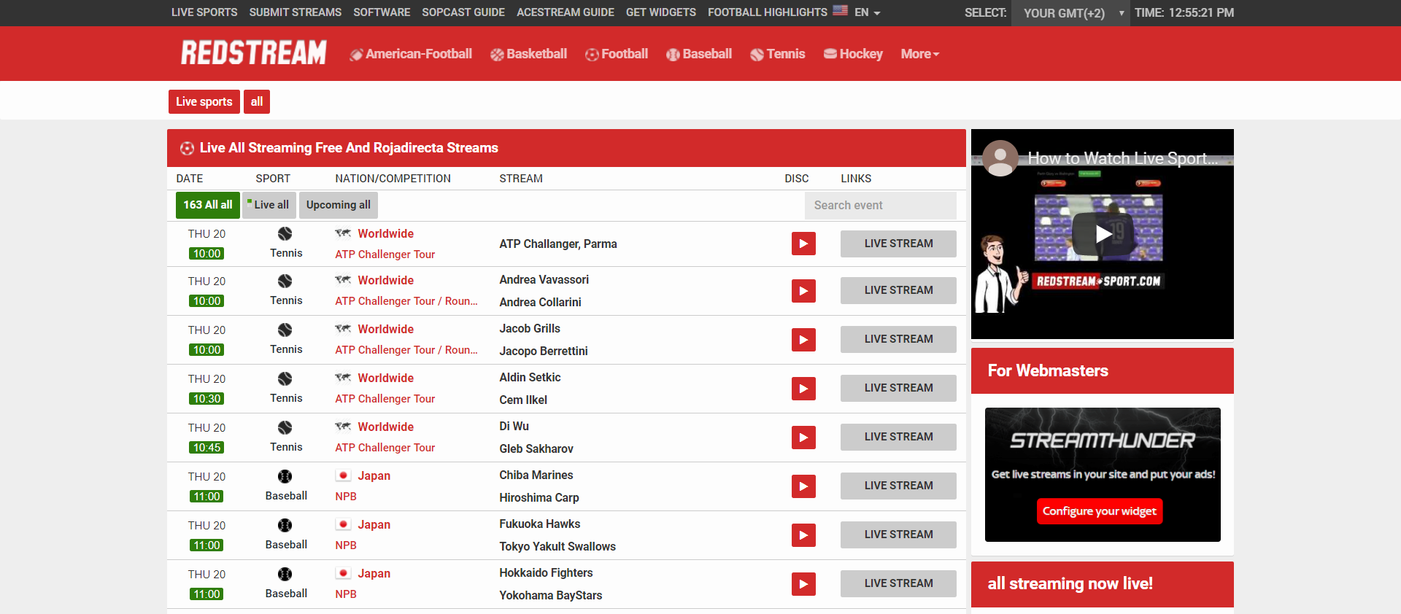This screenshot has width=1401, height=614.
Task: Open the Basketball menu item
Action: pyautogui.click(x=529, y=54)
